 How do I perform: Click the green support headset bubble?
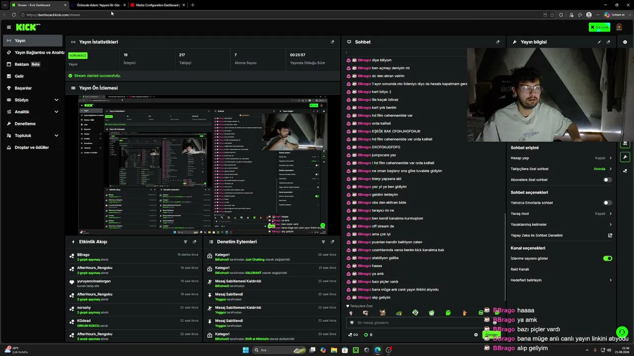[622, 332]
